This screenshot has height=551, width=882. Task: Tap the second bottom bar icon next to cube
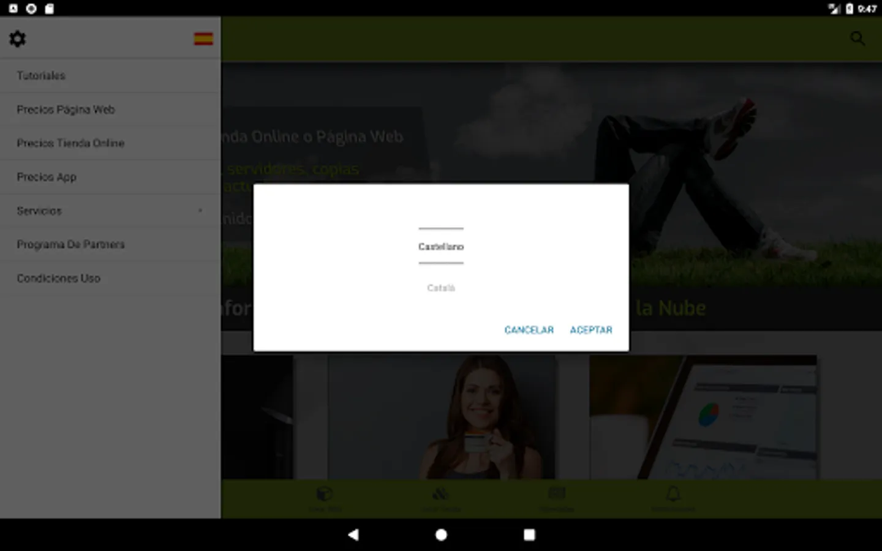tap(440, 493)
